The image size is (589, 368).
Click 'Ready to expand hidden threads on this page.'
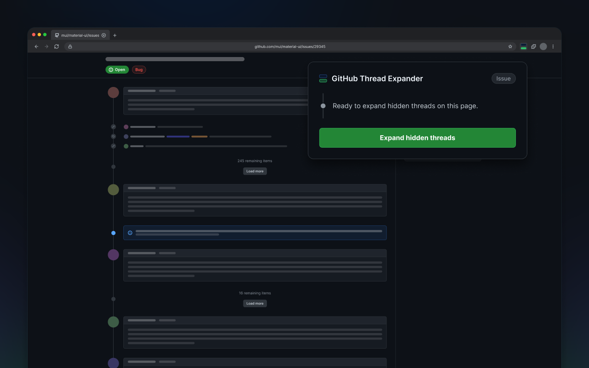pyautogui.click(x=405, y=106)
